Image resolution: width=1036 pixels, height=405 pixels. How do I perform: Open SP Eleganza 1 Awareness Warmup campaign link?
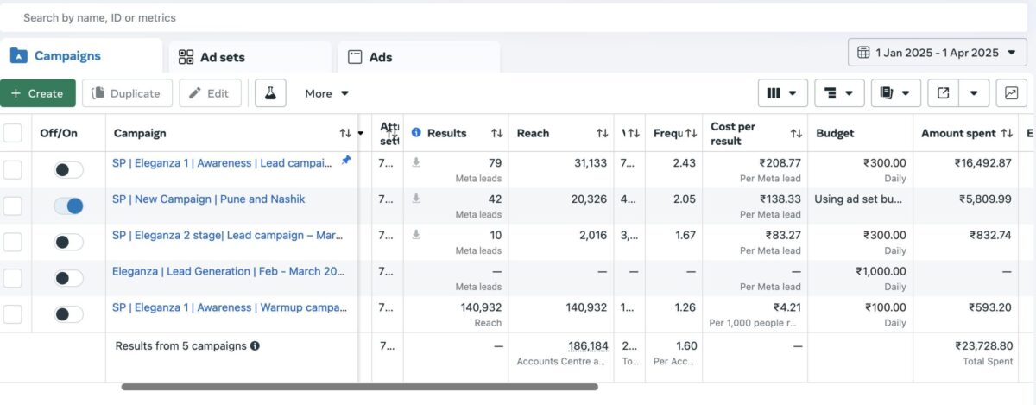[229, 307]
